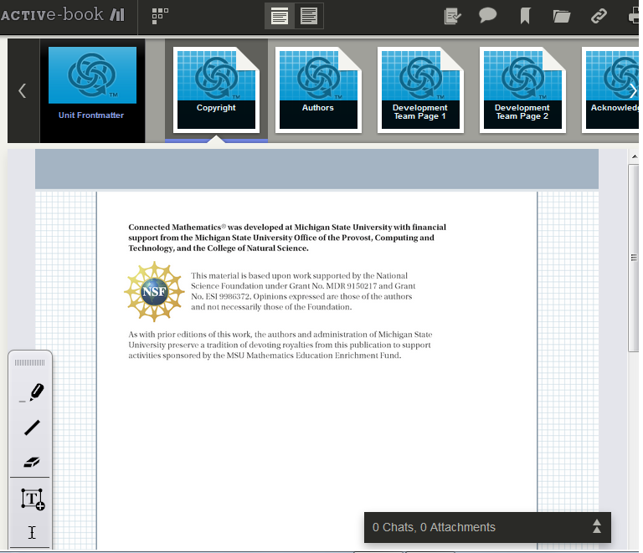Go to previous items with left arrow
This screenshot has height=553, width=643.
click(23, 90)
